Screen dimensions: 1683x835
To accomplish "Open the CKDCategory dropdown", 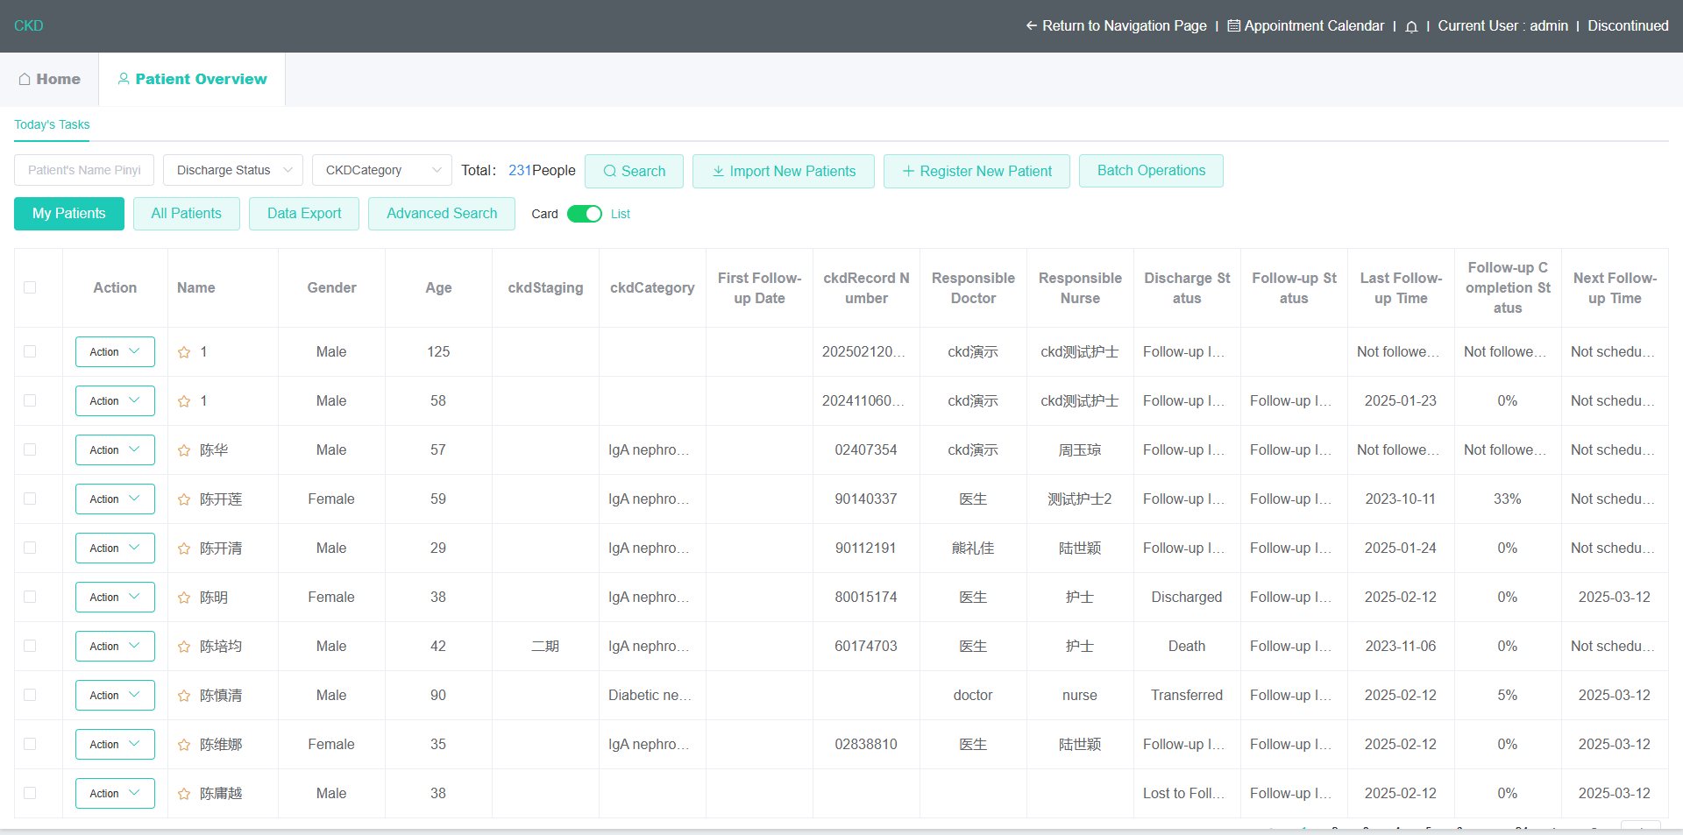I will click(x=382, y=170).
